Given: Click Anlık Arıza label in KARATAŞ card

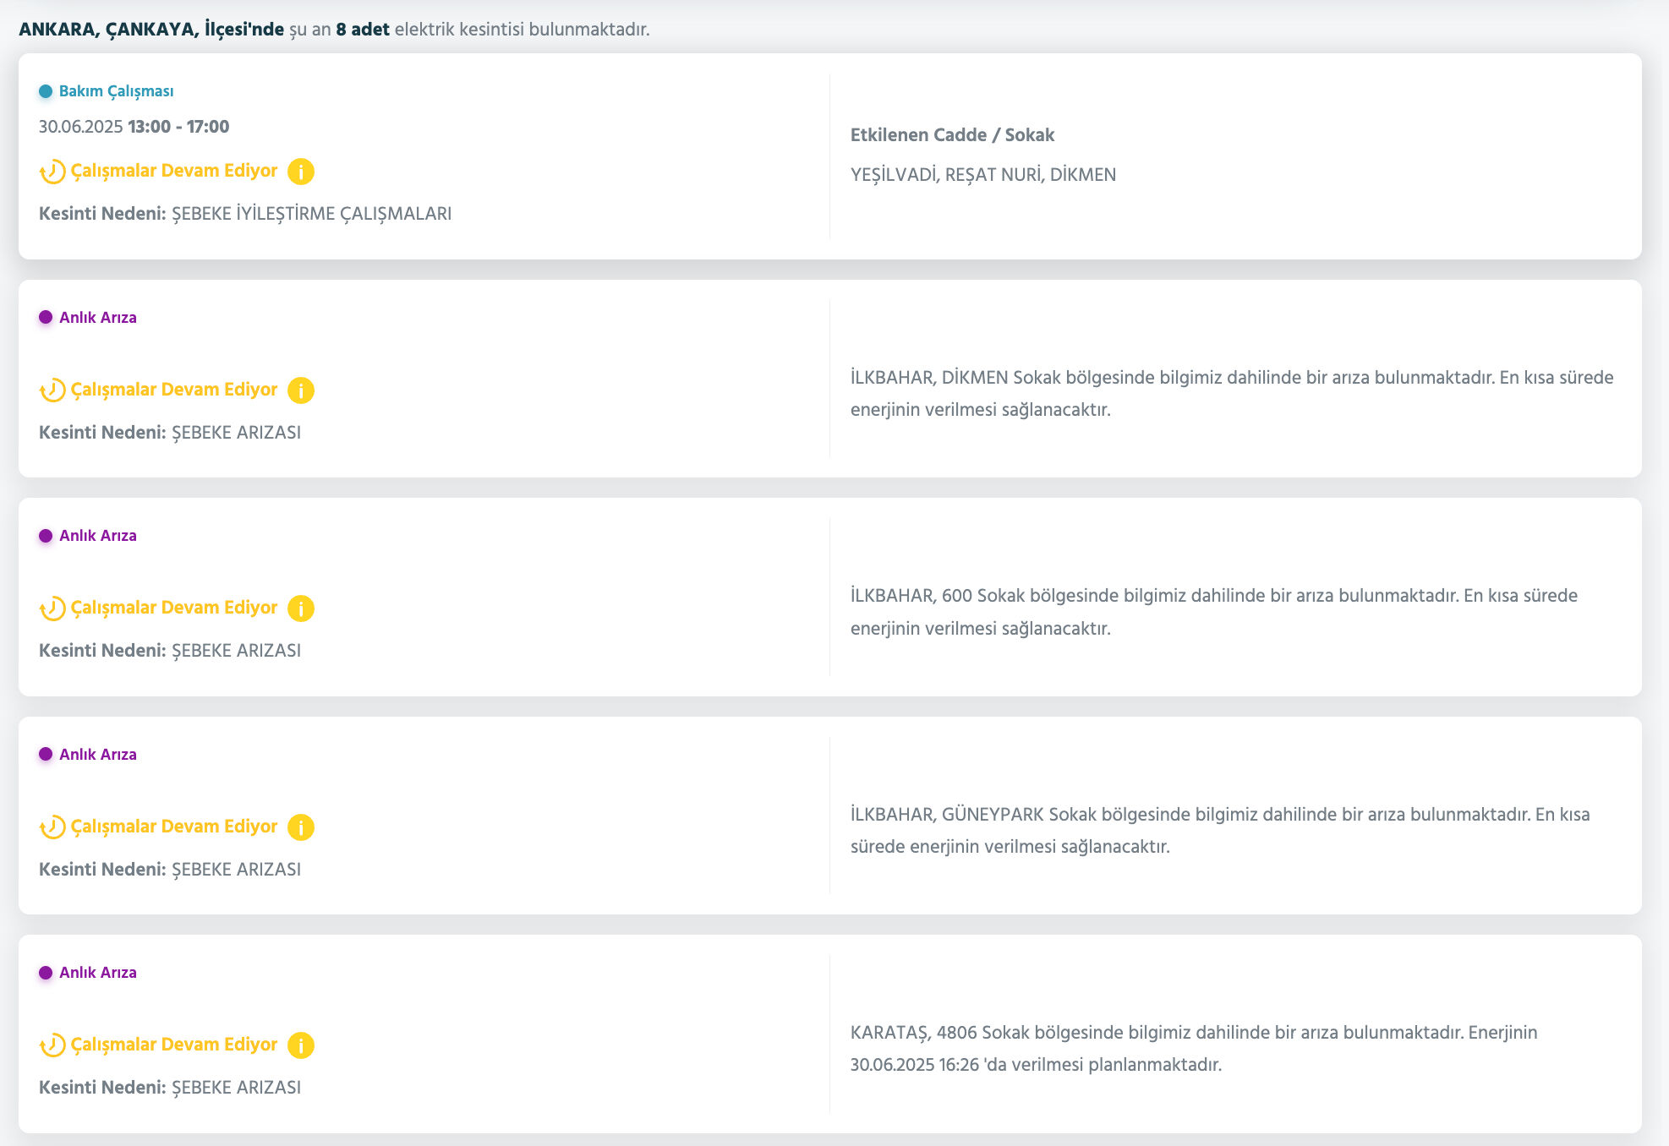Looking at the screenshot, I should click(x=98, y=973).
